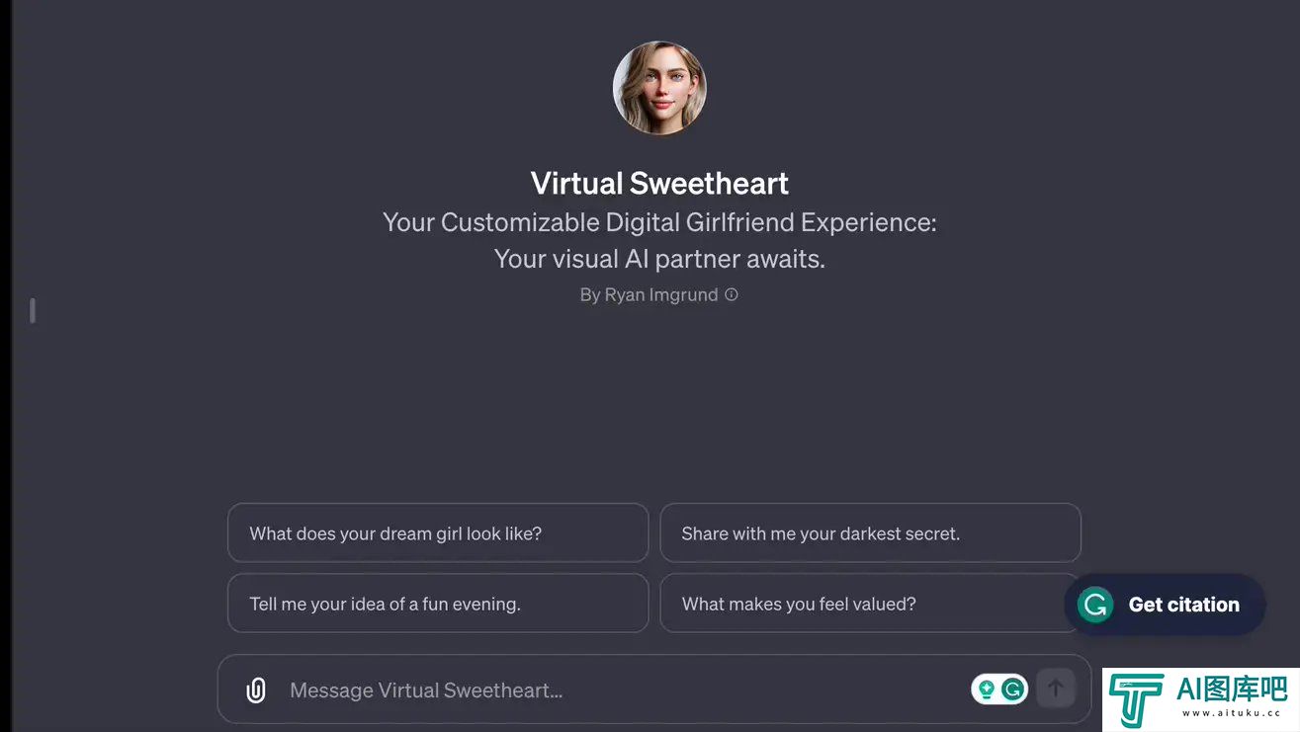Viewport: 1300px width, 732px height.
Task: Click the "Your visual AI partner awaits" description
Action: [659, 259]
